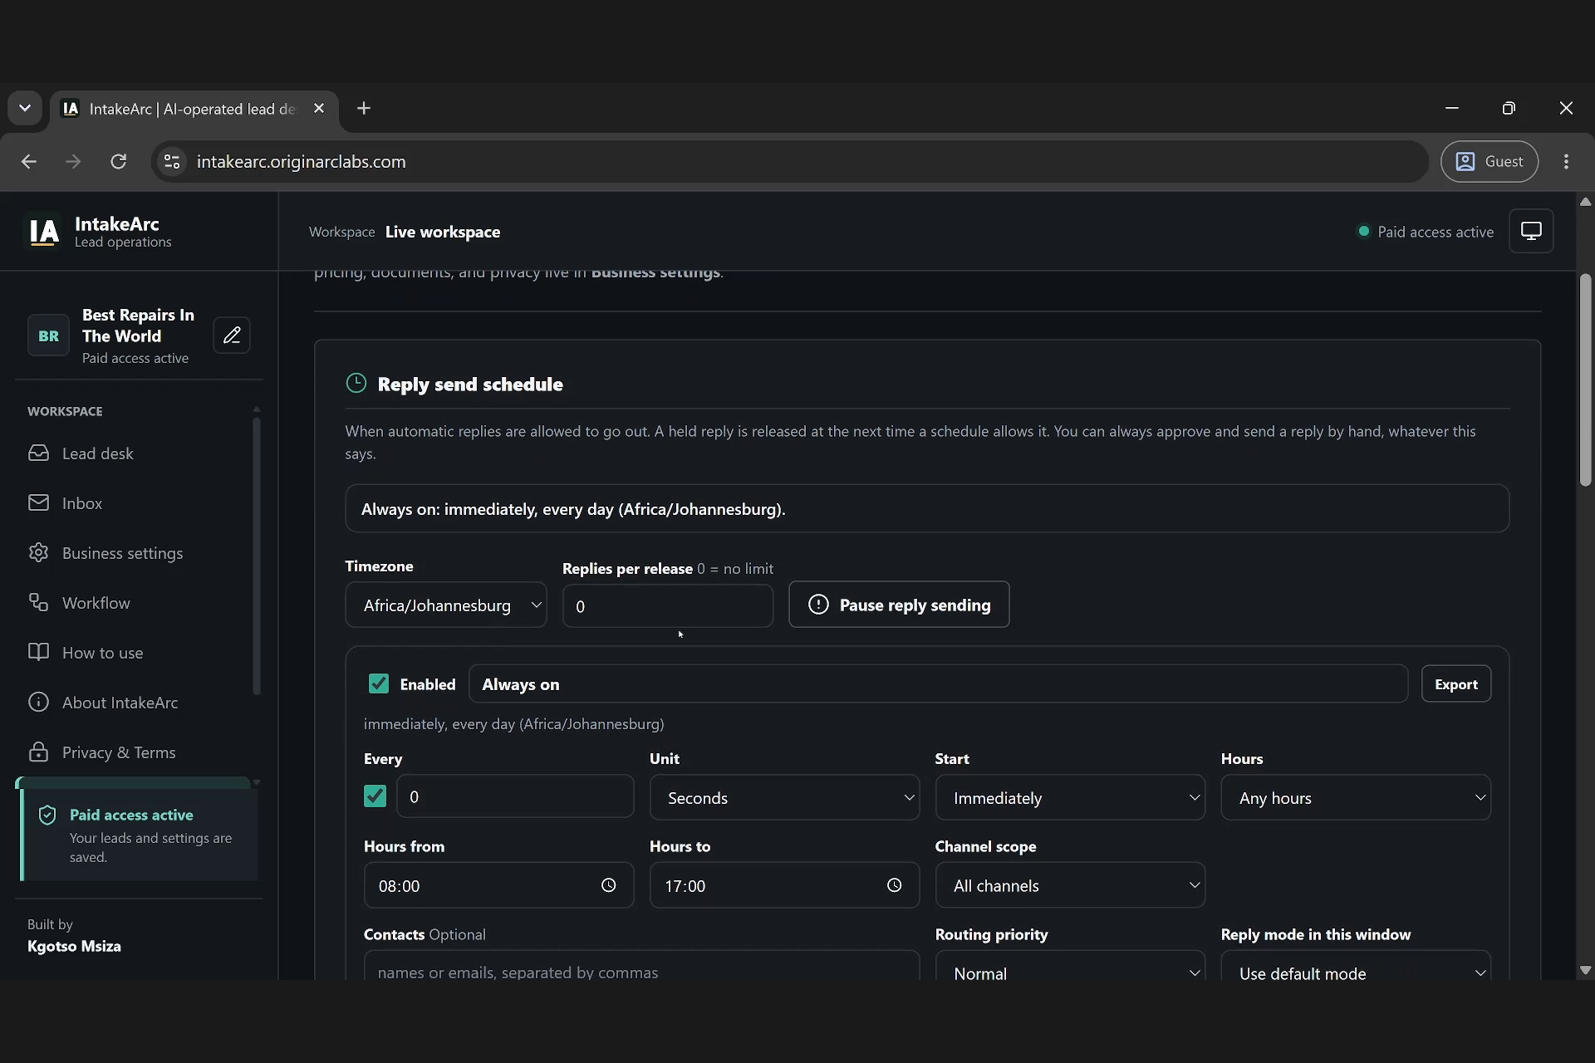Close the IntakeArc browser tab
The image size is (1595, 1063).
(x=319, y=109)
